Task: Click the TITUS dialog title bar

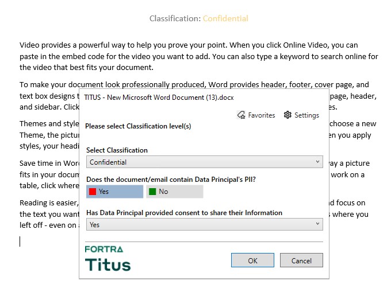Action: tap(201, 98)
